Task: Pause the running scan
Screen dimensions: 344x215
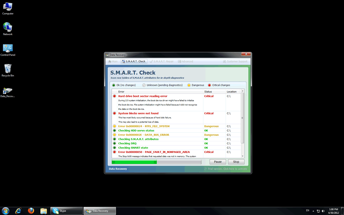Action: click(x=218, y=162)
